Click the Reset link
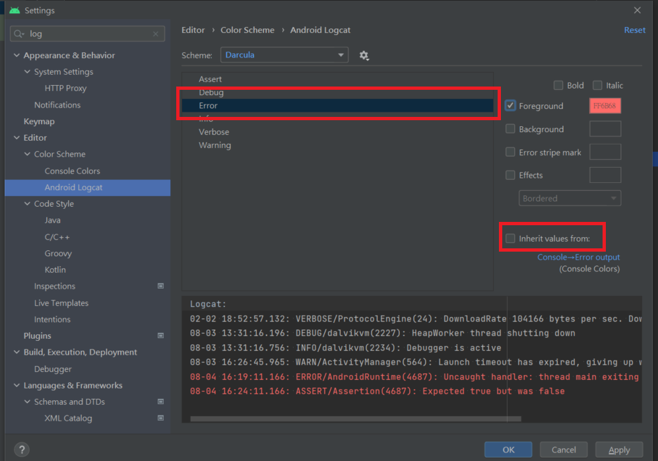 (634, 30)
